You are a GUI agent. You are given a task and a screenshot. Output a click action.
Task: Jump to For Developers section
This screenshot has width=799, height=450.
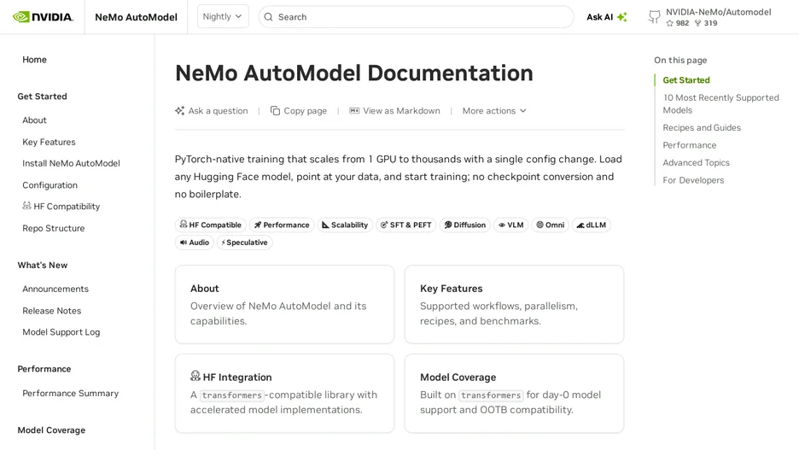(693, 180)
